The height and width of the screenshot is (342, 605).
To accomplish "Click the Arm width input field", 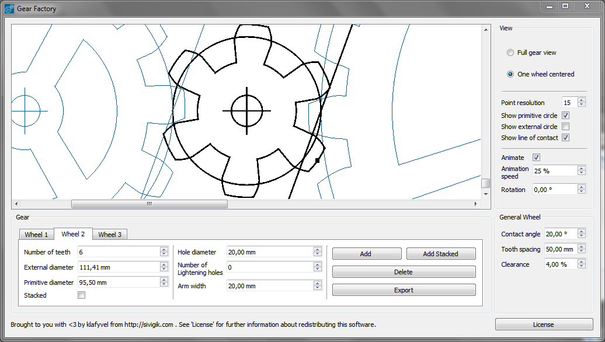I will [270, 286].
